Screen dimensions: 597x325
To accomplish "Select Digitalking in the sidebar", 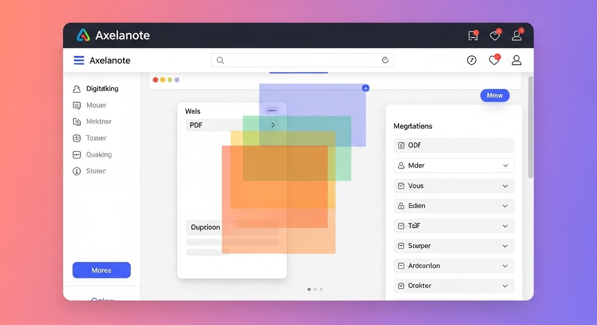I will pyautogui.click(x=102, y=89).
